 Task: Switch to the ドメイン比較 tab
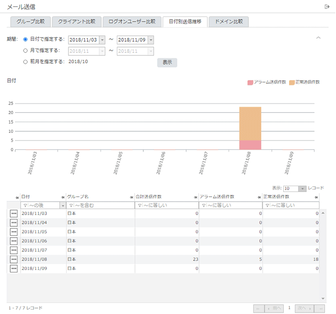[x=228, y=22]
